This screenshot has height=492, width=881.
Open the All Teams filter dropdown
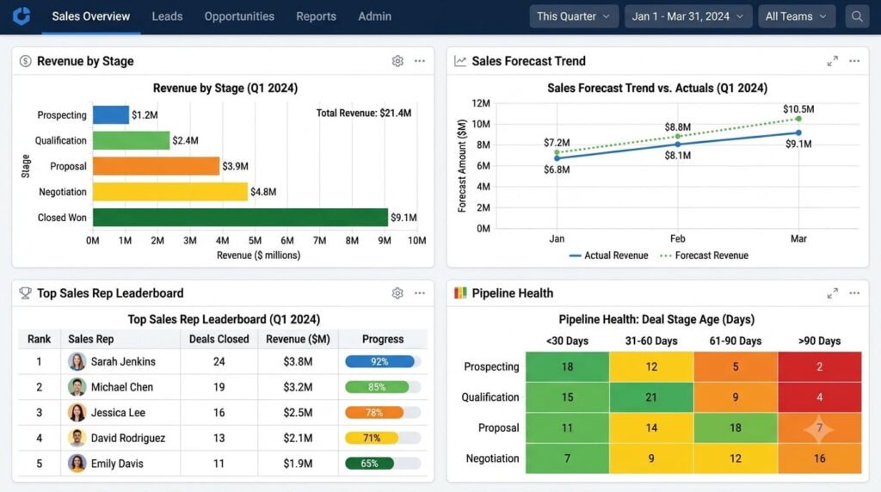pos(797,16)
